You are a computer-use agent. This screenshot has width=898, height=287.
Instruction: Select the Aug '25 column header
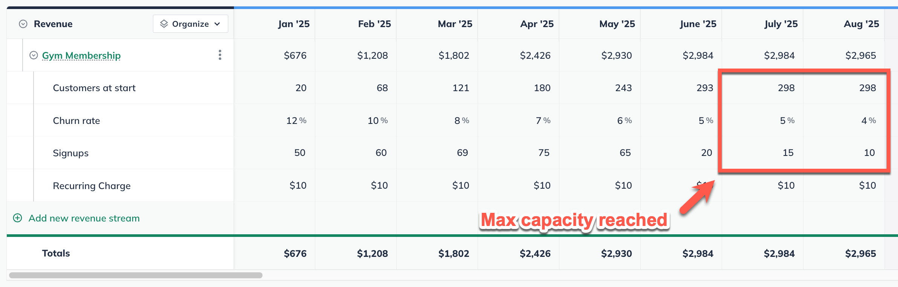tap(861, 23)
